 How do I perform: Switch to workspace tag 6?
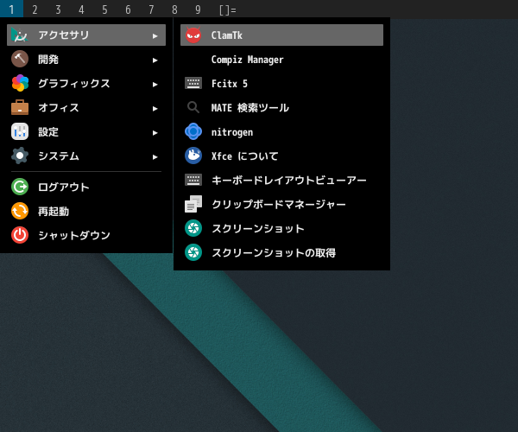128,10
